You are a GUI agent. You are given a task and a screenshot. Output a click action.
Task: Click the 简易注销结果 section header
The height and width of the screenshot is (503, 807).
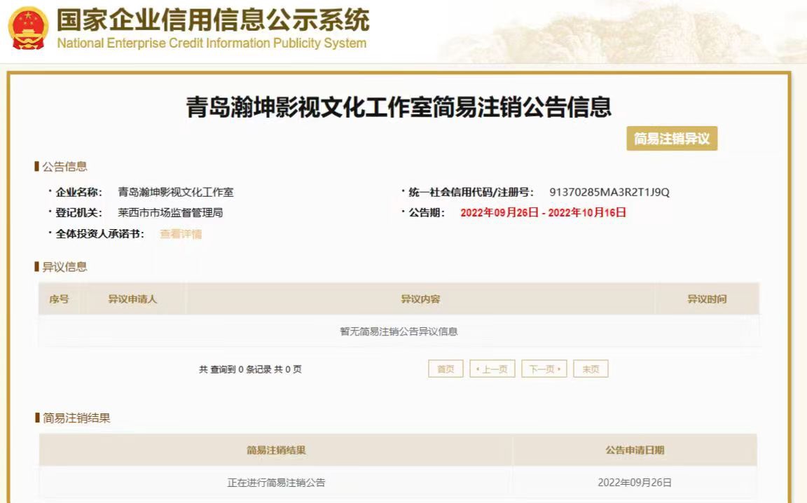coord(76,418)
